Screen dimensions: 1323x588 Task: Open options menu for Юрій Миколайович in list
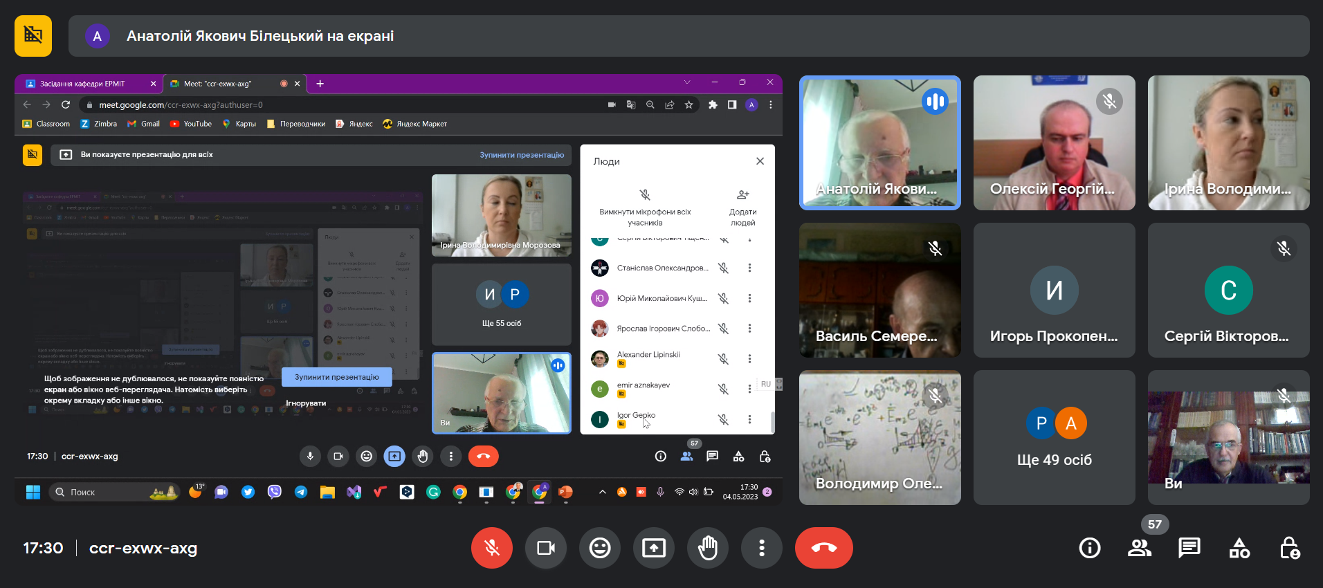coord(749,298)
